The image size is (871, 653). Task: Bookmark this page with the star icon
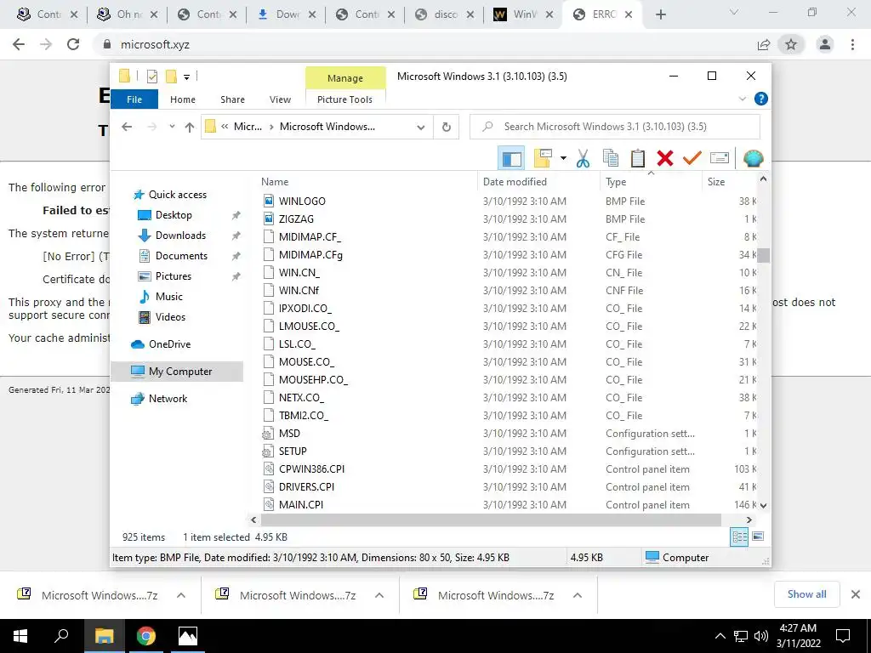point(791,44)
